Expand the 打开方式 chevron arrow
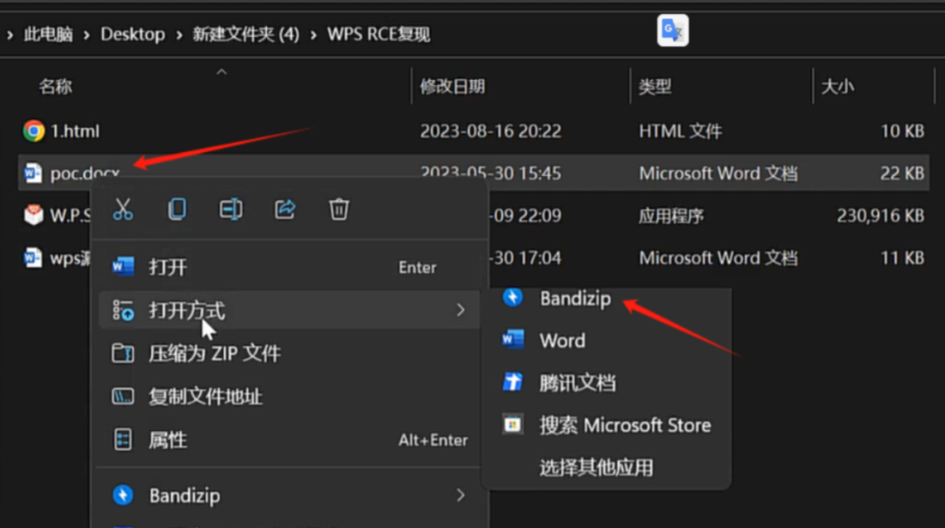 tap(461, 310)
